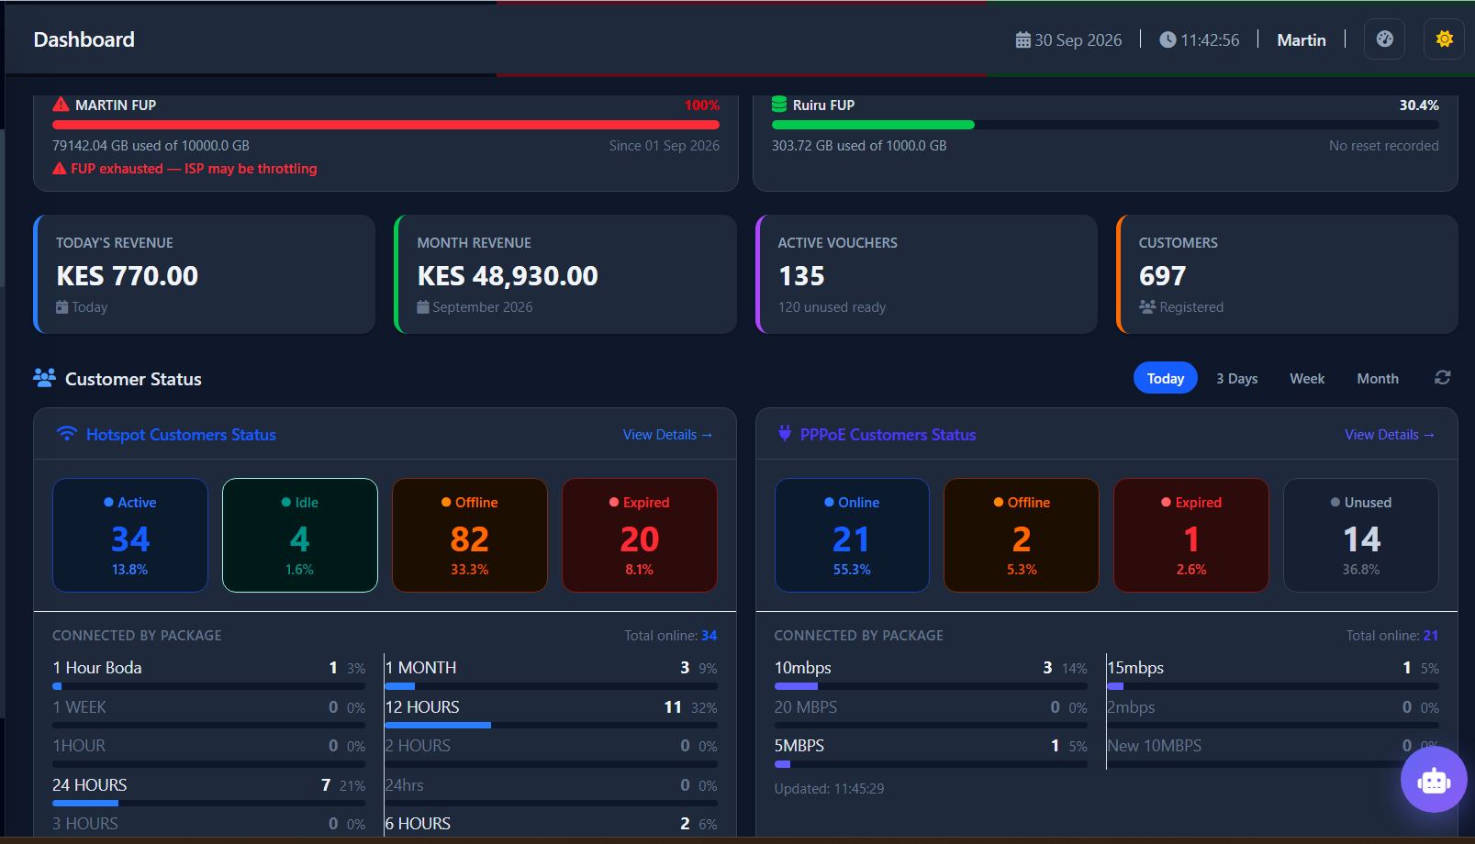Open the chatbot assistant bubble
This screenshot has height=844, width=1475.
[1434, 780]
